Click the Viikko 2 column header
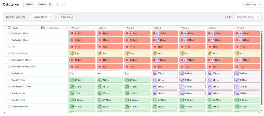264x116 pixels. click(x=75, y=28)
